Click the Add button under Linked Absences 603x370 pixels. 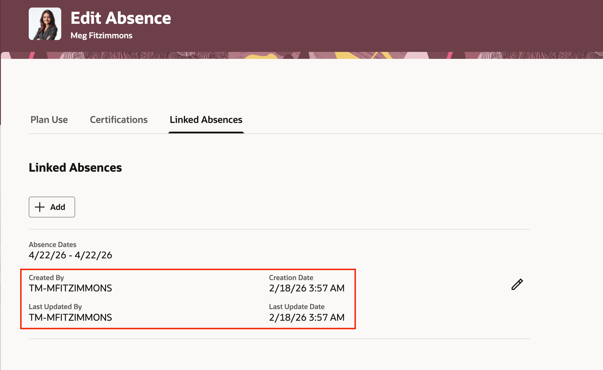tap(52, 207)
